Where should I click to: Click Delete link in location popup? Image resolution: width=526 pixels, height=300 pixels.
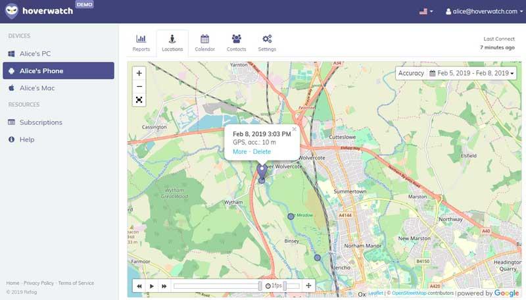pyautogui.click(x=262, y=152)
